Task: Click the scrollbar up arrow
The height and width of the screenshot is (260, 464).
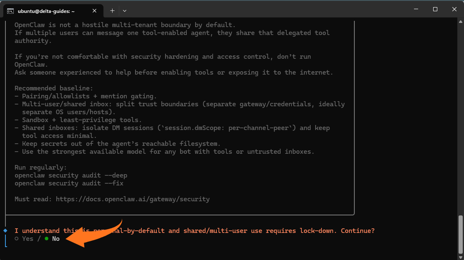Action: tap(460, 20)
